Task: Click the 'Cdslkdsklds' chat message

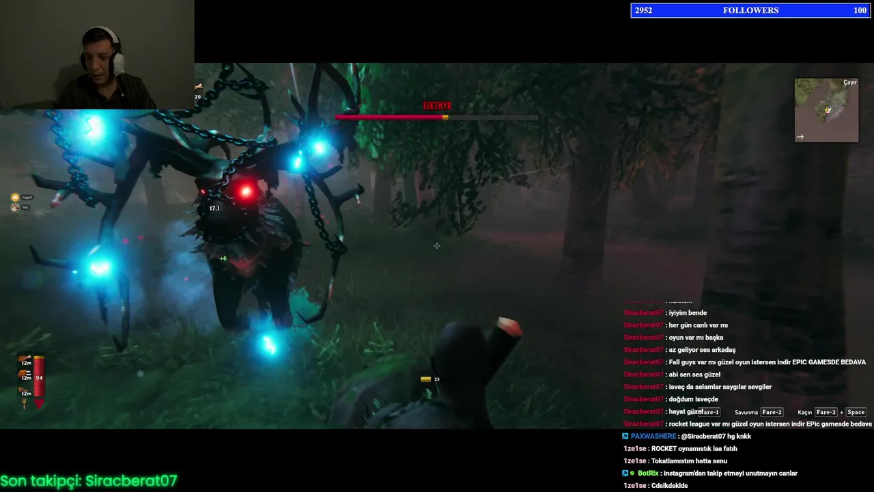Action: tap(669, 485)
